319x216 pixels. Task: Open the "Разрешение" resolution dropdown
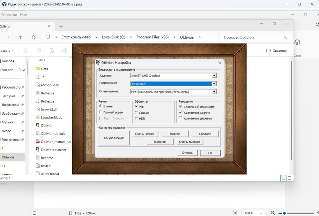(x=214, y=84)
